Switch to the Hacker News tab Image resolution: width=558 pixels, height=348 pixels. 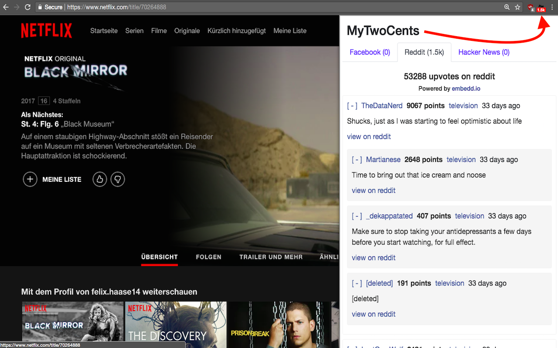tap(483, 52)
